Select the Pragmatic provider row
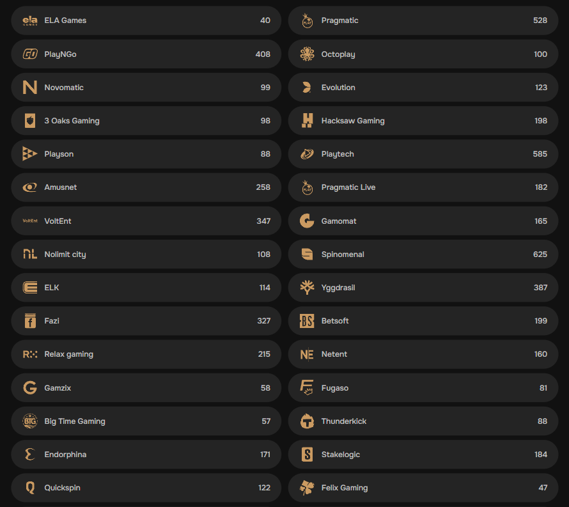The image size is (569, 507). point(423,20)
